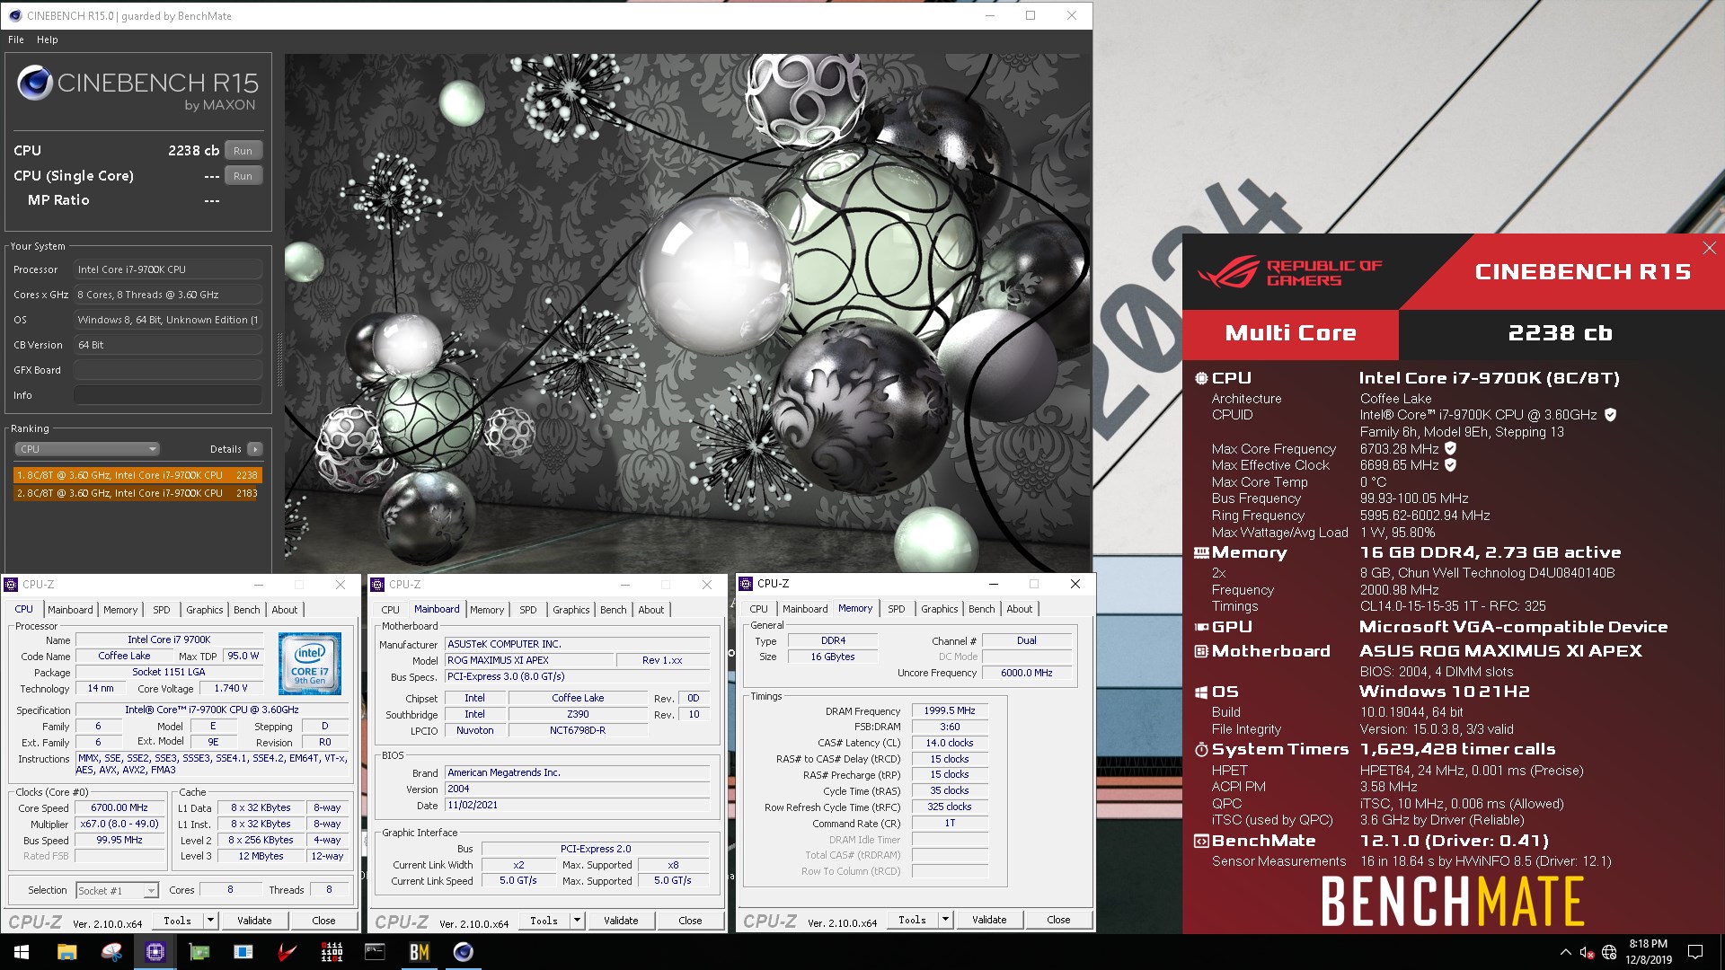Viewport: 1725px width, 970px height.
Task: Open SPD tab in first CPU-Z window
Action: coord(162,610)
